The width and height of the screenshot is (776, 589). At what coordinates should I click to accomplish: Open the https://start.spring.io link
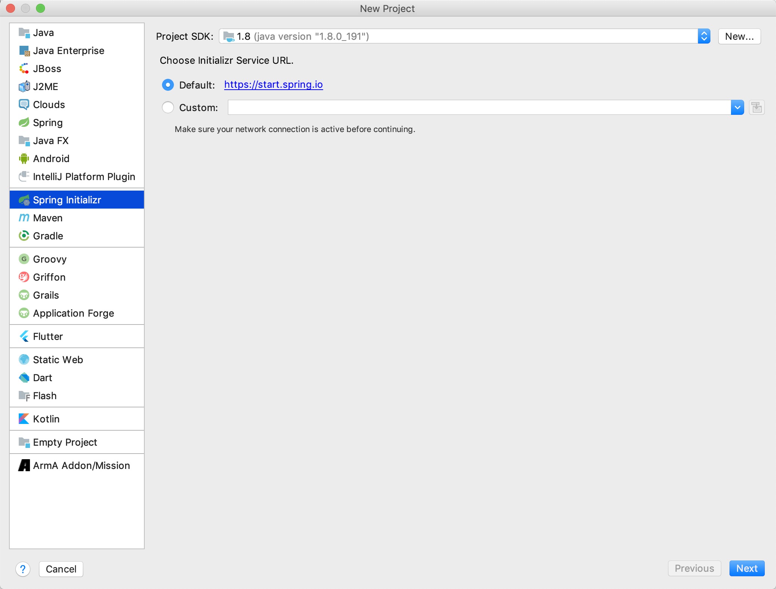pyautogui.click(x=273, y=85)
